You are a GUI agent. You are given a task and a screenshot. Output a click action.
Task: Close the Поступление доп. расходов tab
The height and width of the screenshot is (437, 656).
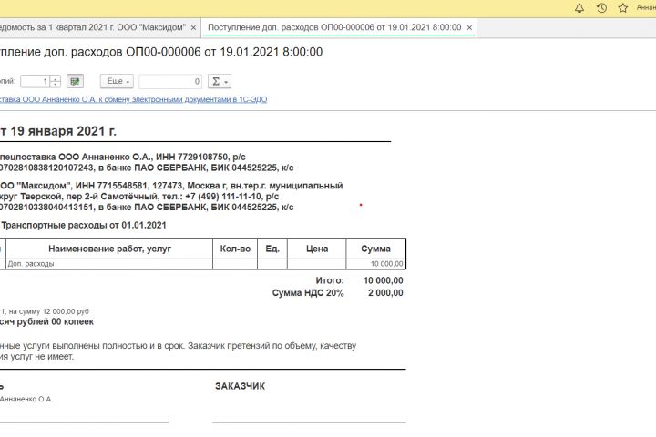point(469,27)
